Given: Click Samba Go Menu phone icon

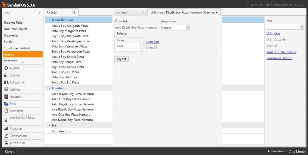Looking at the screenshot, I should pos(6,120).
